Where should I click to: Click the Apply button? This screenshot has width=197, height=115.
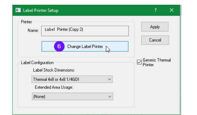155,27
